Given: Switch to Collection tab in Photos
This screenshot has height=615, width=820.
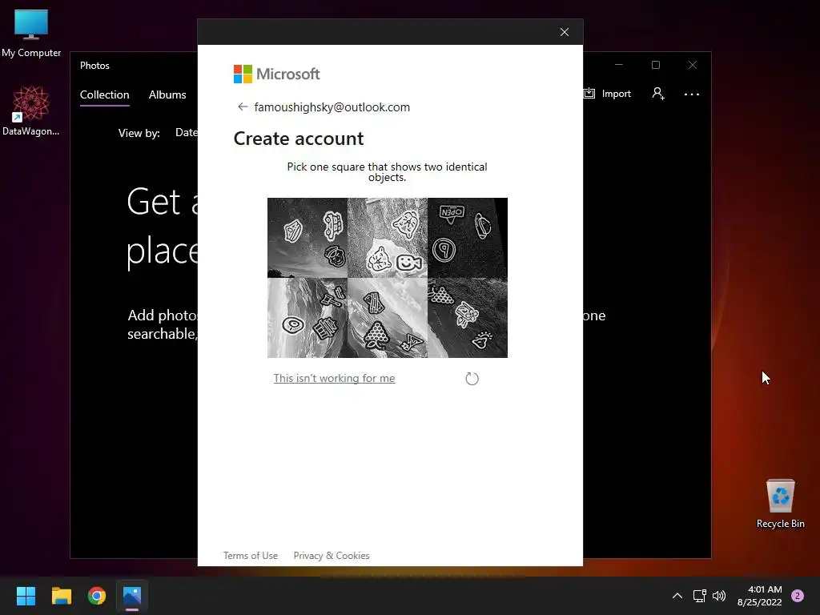Looking at the screenshot, I should tap(105, 94).
